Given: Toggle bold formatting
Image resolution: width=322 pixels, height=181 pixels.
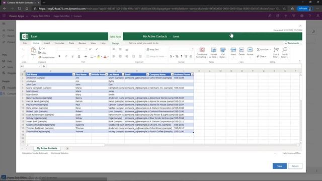Looking at the screenshot, I should point(59,56).
